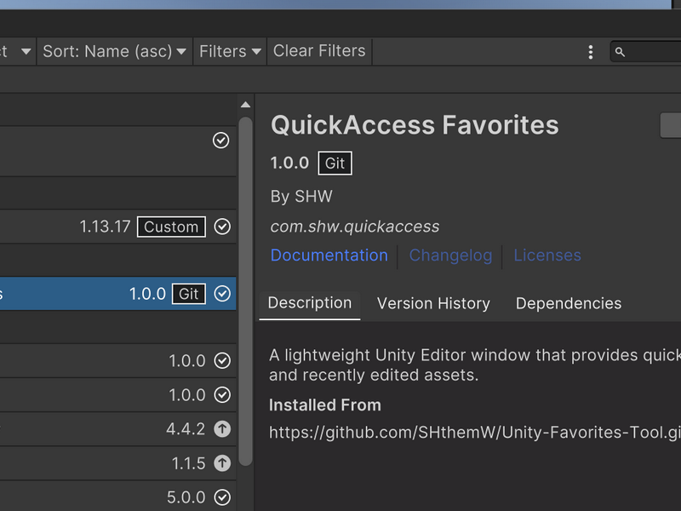Select the package row with version 4.4.2
This screenshot has width=681, height=511.
click(x=117, y=429)
